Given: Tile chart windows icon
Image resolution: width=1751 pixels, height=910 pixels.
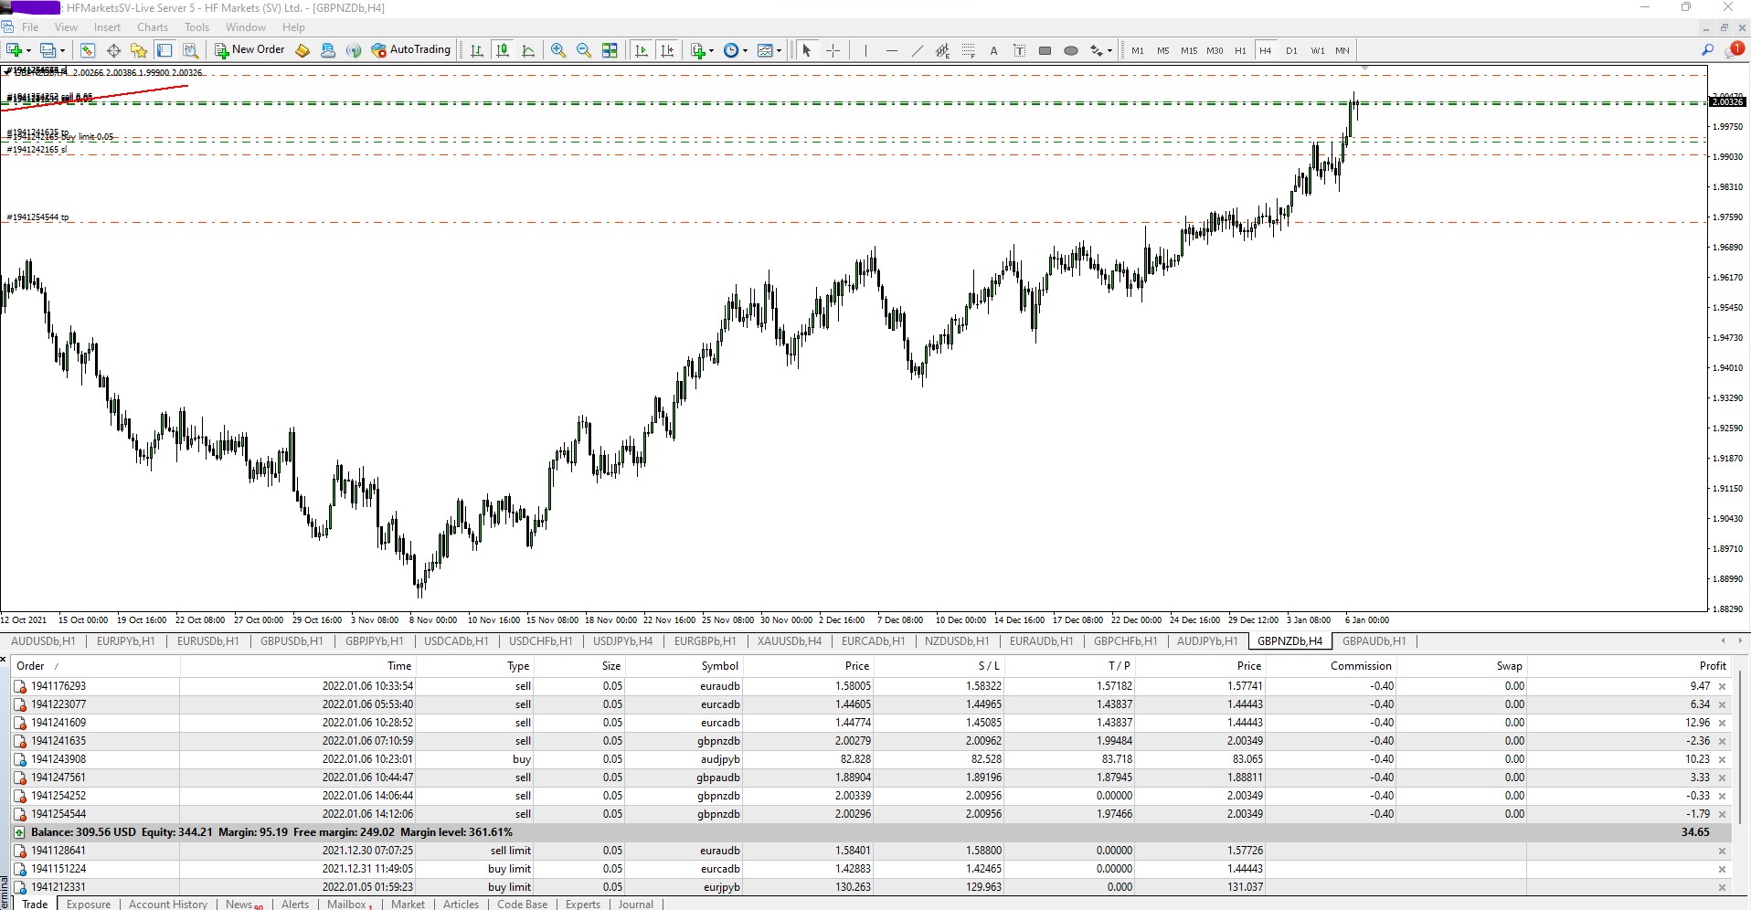Looking at the screenshot, I should (610, 50).
